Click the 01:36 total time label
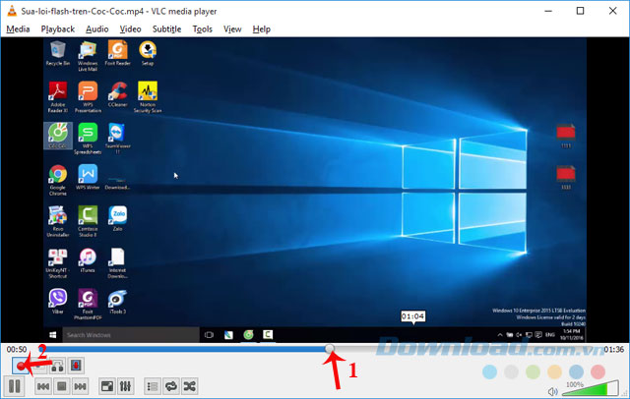Image resolution: width=630 pixels, height=399 pixels. pyautogui.click(x=613, y=349)
